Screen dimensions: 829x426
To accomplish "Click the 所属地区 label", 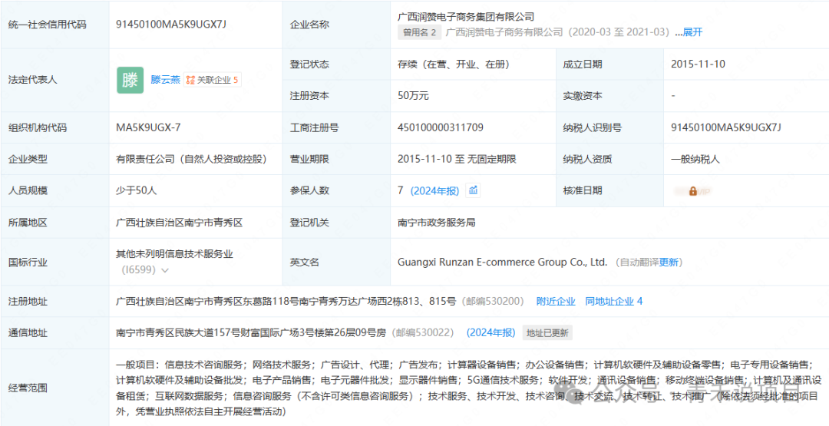I will (28, 223).
